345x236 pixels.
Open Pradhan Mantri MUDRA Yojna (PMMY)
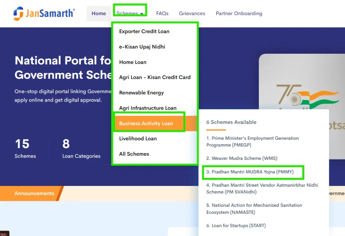[250, 172]
